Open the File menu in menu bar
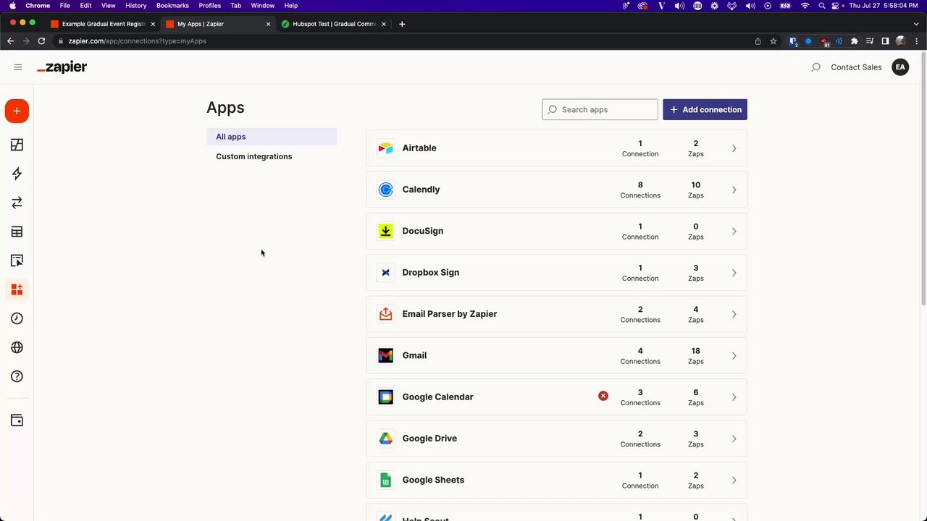 [x=65, y=5]
